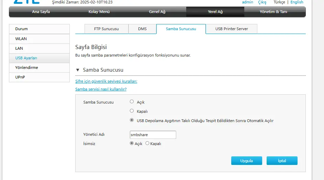Click the Yönetici Adı label

coord(94,134)
